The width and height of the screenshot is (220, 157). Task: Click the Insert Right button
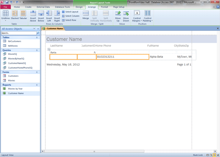57,16
